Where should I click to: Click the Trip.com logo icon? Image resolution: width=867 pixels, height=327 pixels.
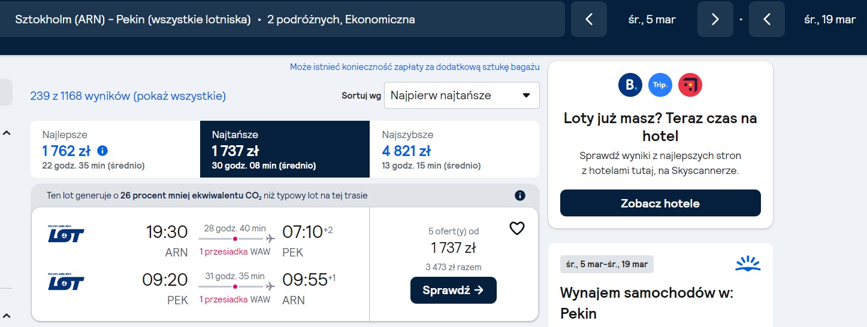coord(660,85)
